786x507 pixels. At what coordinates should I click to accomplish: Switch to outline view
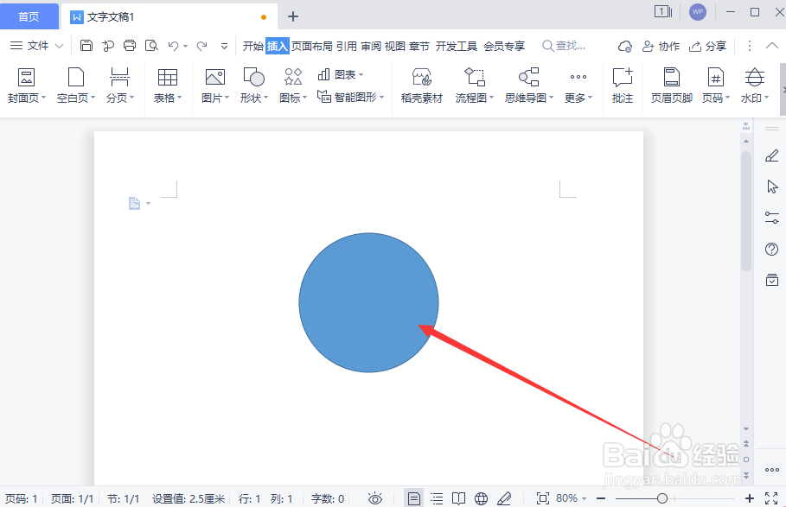(x=437, y=498)
